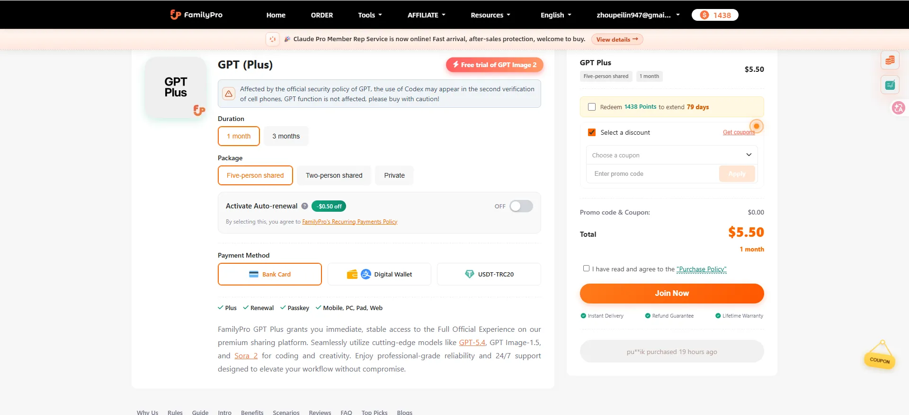Click the Auto-renewal help question mark icon

coord(305,206)
